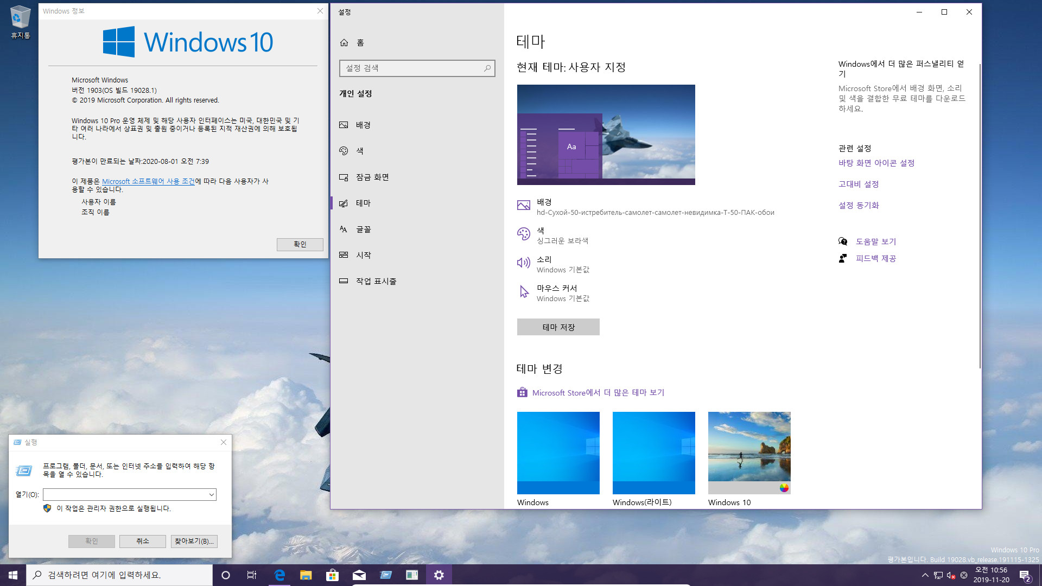Open 고대비 설정 link
This screenshot has width=1042, height=586.
tap(859, 184)
